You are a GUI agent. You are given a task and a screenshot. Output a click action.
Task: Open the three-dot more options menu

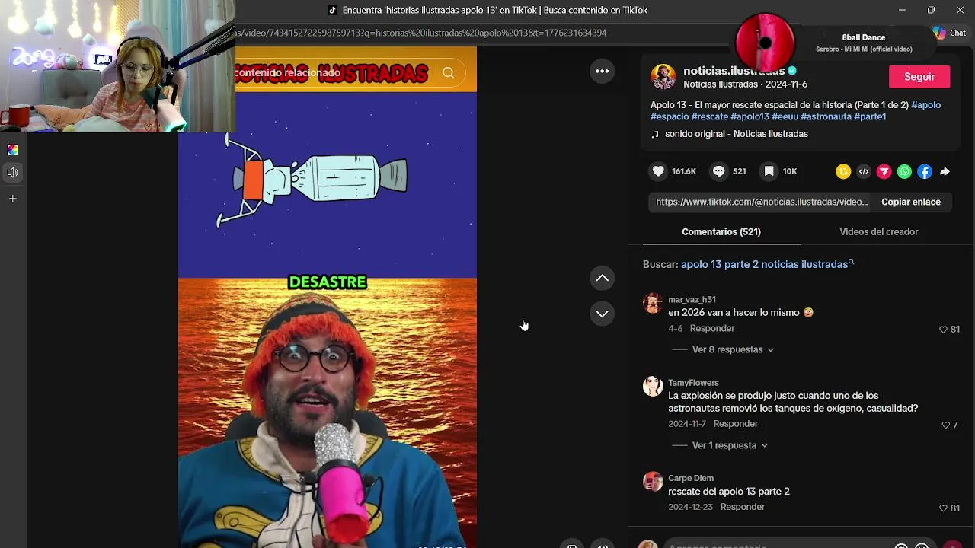point(602,71)
